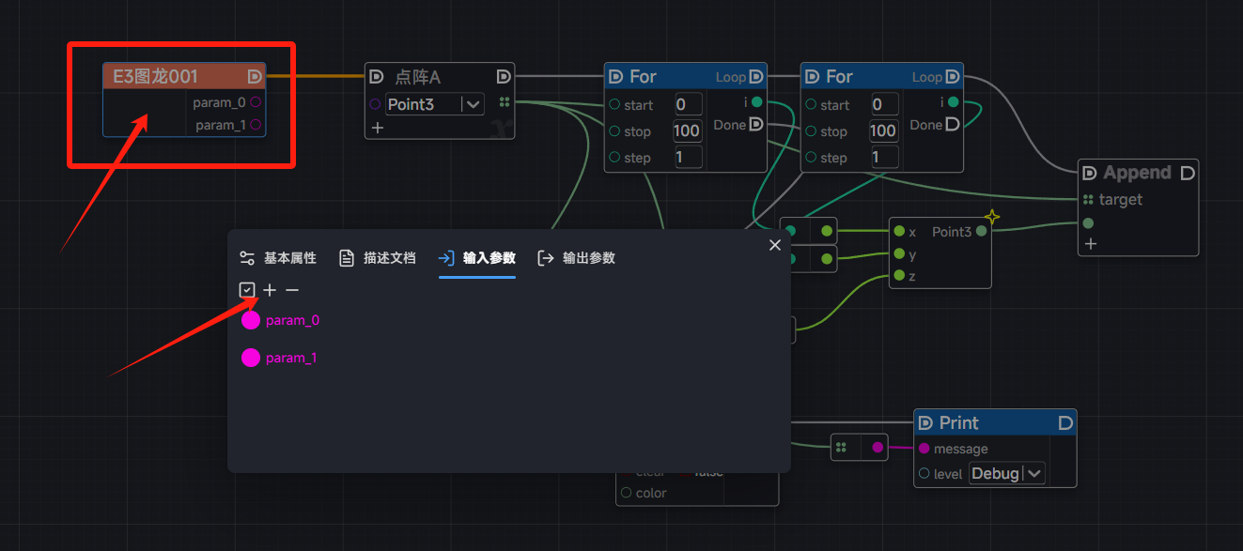The height and width of the screenshot is (551, 1243).
Task: Click the yellow sparkle icon on Point3 node
Action: pos(991,217)
